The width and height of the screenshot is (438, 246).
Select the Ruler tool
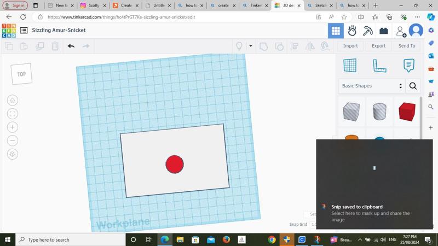point(379,66)
